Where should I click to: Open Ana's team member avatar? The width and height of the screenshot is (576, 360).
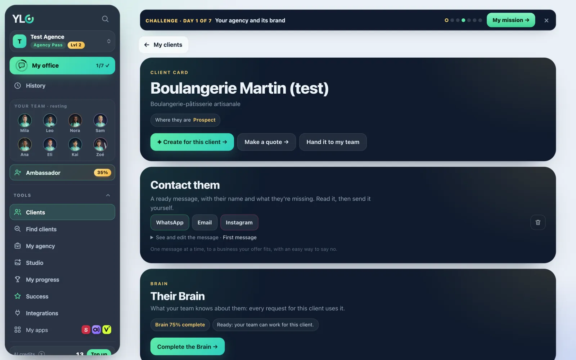[x=24, y=144]
